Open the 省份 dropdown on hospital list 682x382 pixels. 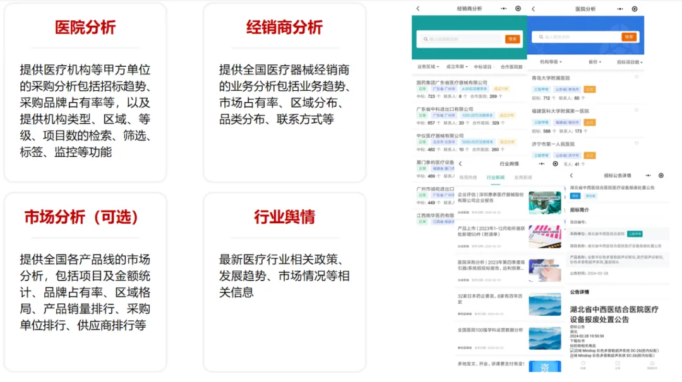pyautogui.click(x=594, y=61)
